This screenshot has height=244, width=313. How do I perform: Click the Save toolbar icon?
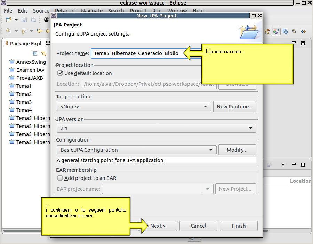pos(24,20)
